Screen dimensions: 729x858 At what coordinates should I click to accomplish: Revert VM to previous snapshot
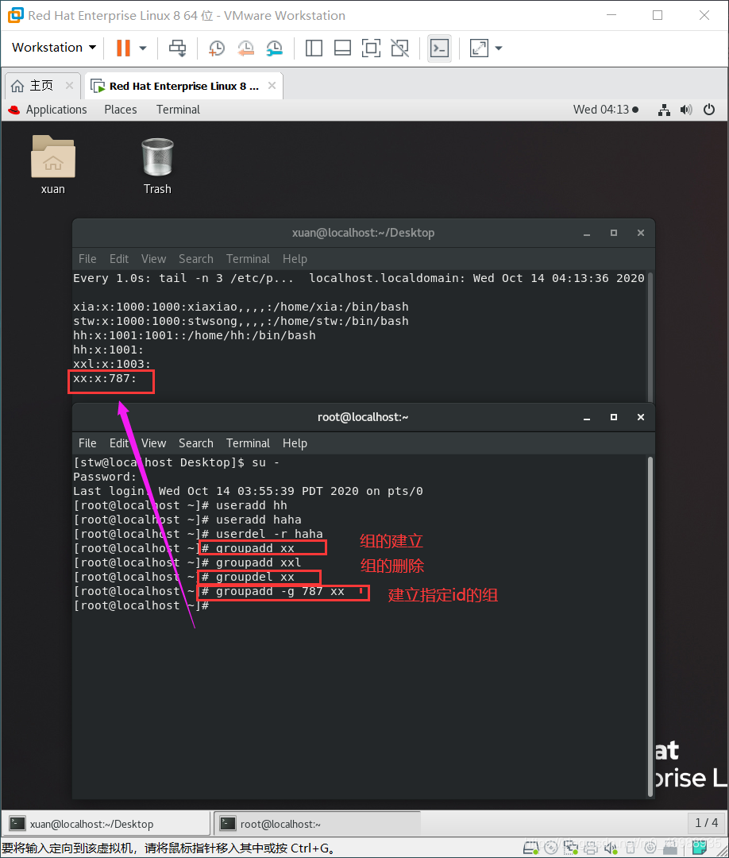coord(245,48)
